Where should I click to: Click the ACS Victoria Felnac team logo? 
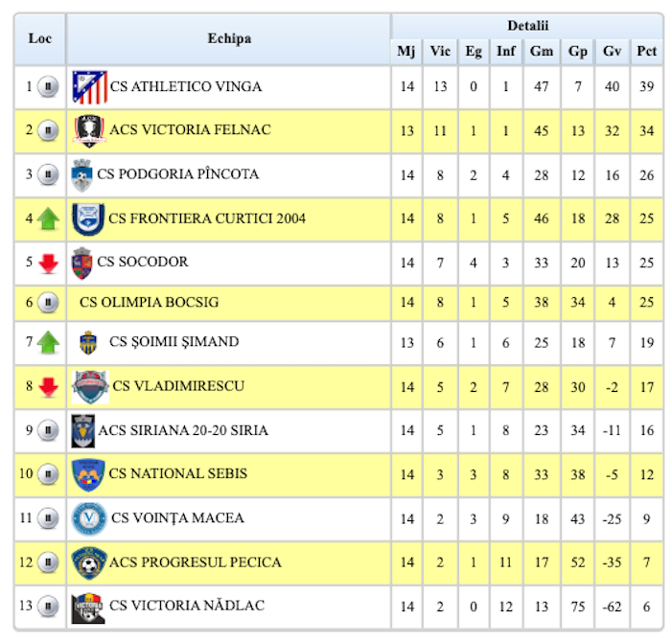[x=88, y=130]
